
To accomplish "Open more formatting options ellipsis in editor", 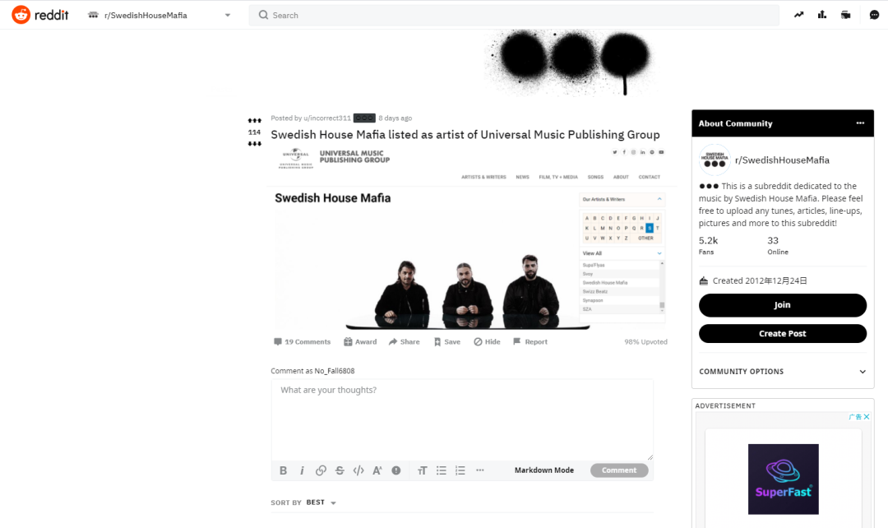I will (x=479, y=470).
